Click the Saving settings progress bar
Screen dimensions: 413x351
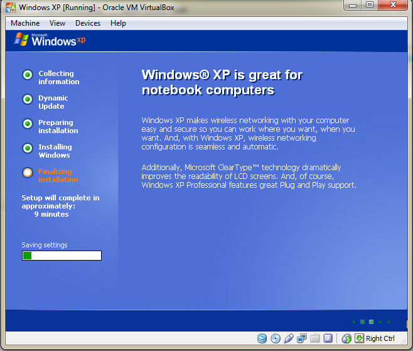click(x=62, y=256)
